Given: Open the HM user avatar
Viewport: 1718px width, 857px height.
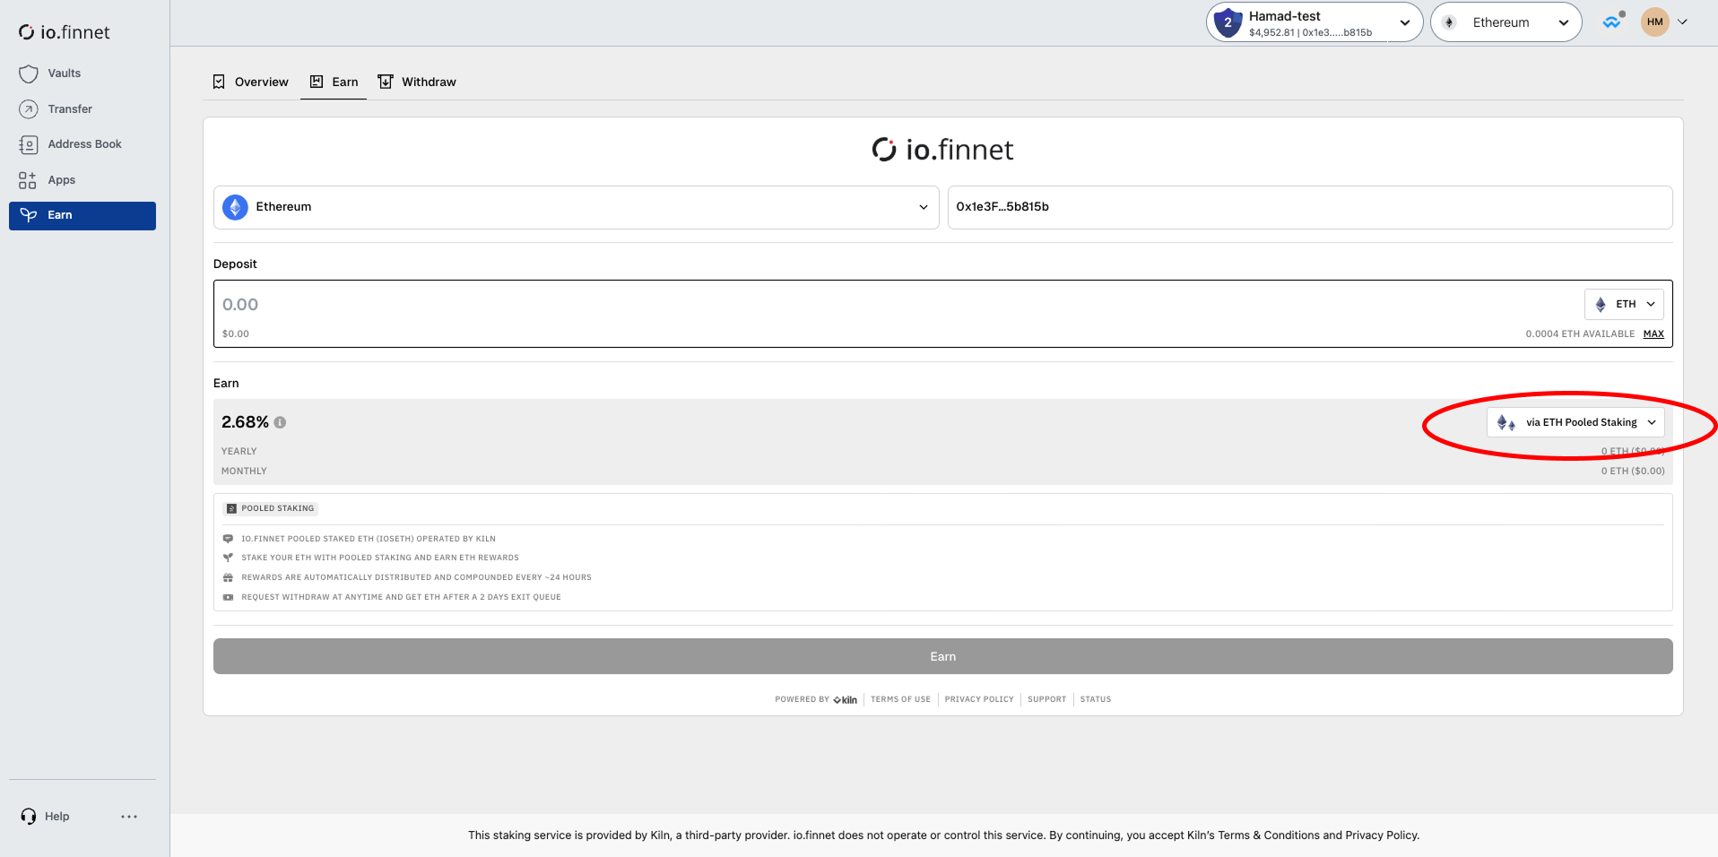Looking at the screenshot, I should point(1655,22).
